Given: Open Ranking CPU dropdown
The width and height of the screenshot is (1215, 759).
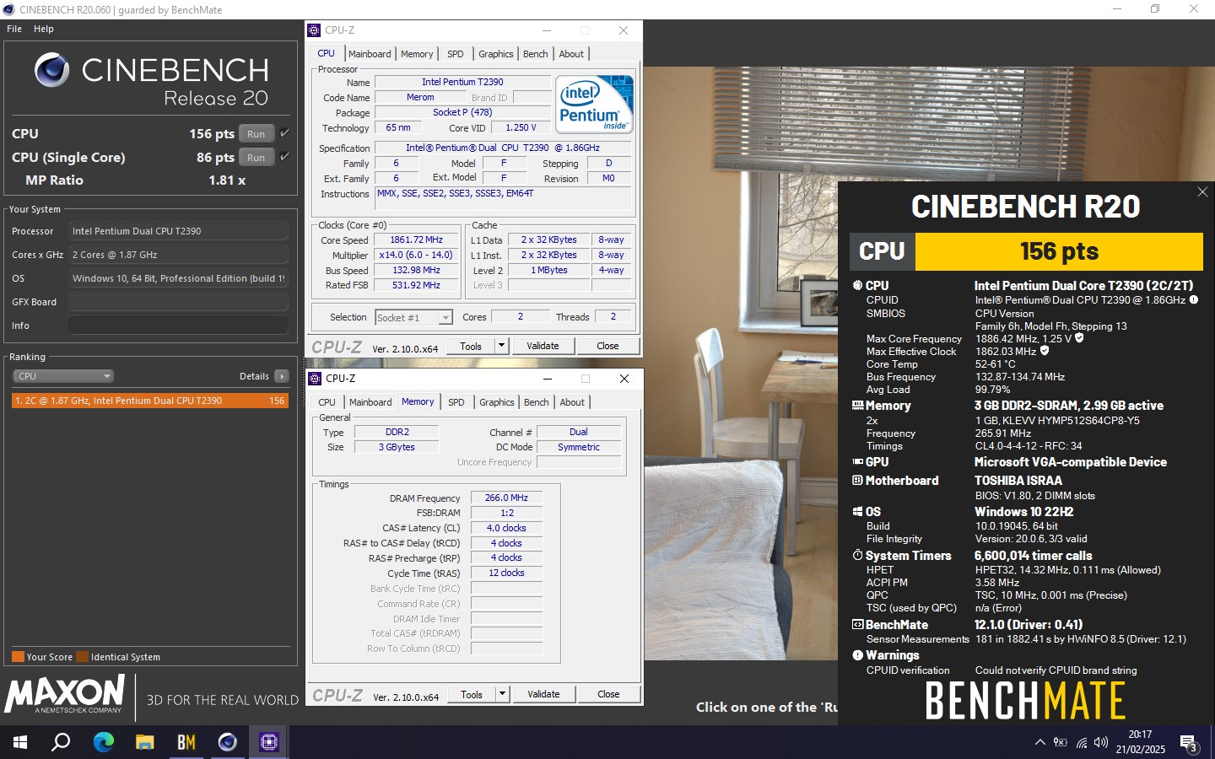Looking at the screenshot, I should 63,376.
